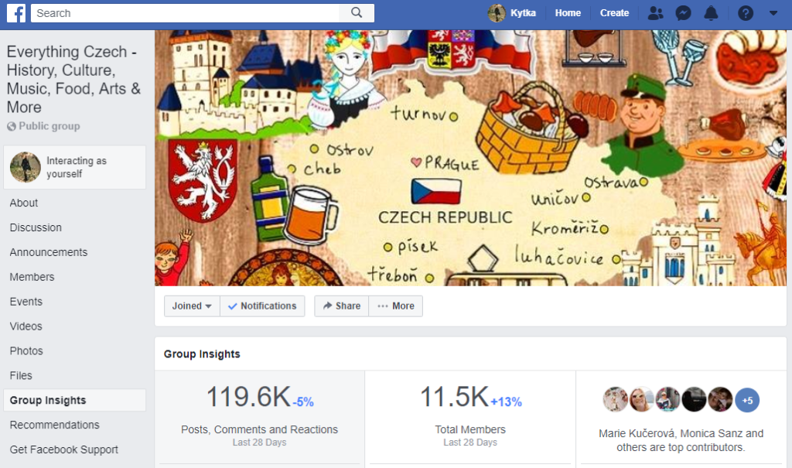
Task: Click the +5 more contributors badge
Action: coord(747,400)
